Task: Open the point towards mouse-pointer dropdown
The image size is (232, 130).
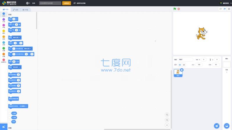Action: (x=17, y=67)
